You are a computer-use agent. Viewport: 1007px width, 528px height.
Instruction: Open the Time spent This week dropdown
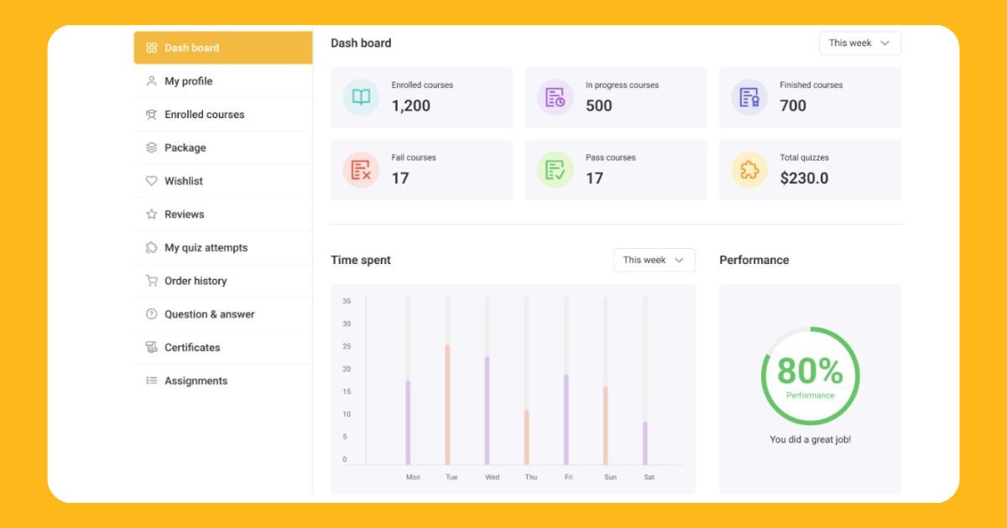point(655,260)
